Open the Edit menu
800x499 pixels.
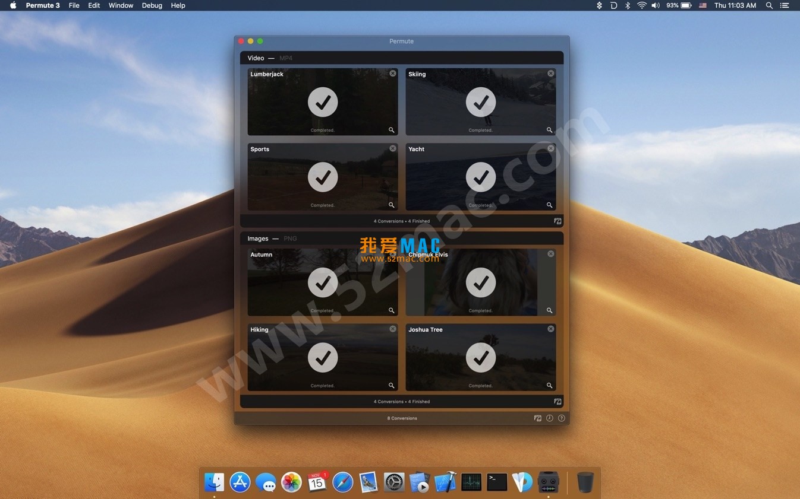(x=94, y=5)
